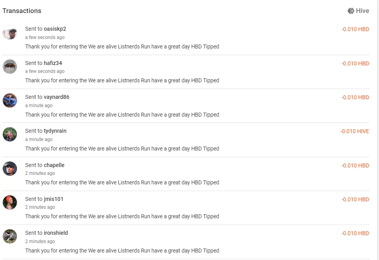Click the -0.010 HIVE amount
Screen dimensions: 379x260
click(355, 132)
